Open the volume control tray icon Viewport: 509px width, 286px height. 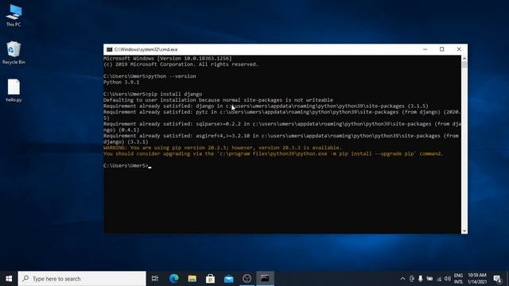coord(448,279)
